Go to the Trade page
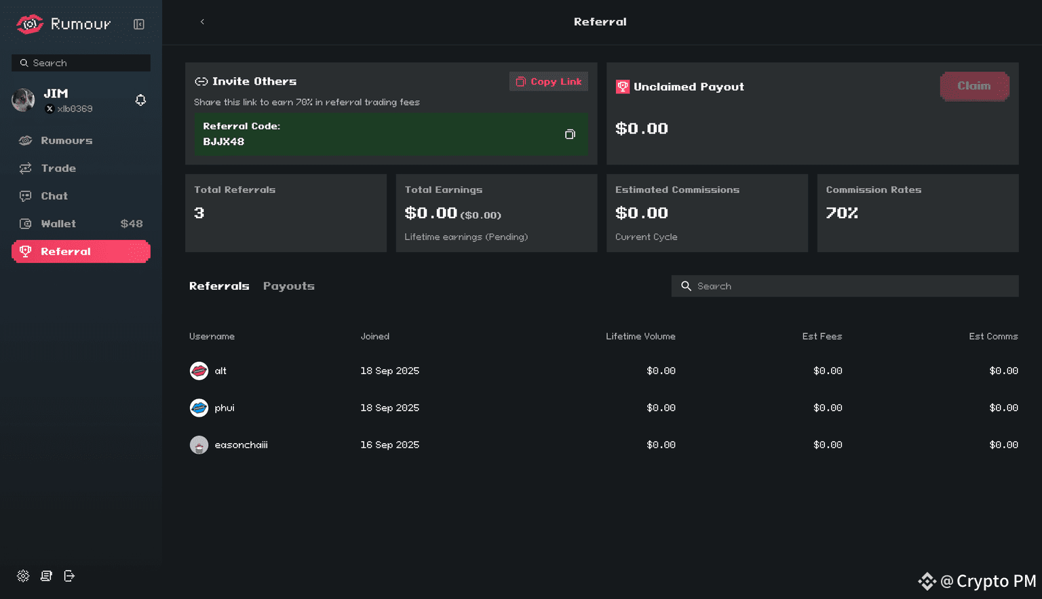 tap(58, 168)
